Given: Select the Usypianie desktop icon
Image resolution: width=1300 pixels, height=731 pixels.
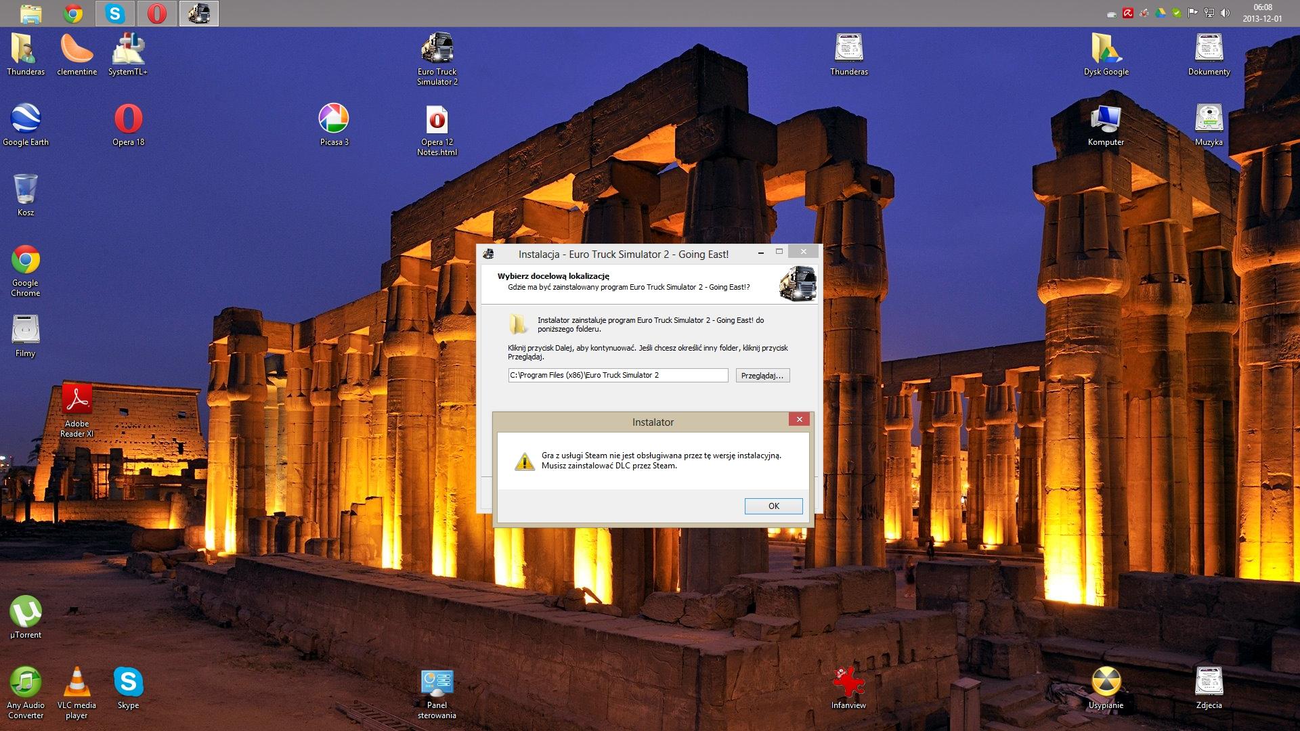Looking at the screenshot, I should tap(1106, 688).
